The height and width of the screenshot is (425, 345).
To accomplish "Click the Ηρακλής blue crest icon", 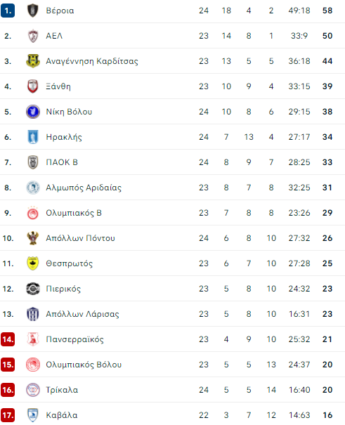I will pyautogui.click(x=33, y=137).
